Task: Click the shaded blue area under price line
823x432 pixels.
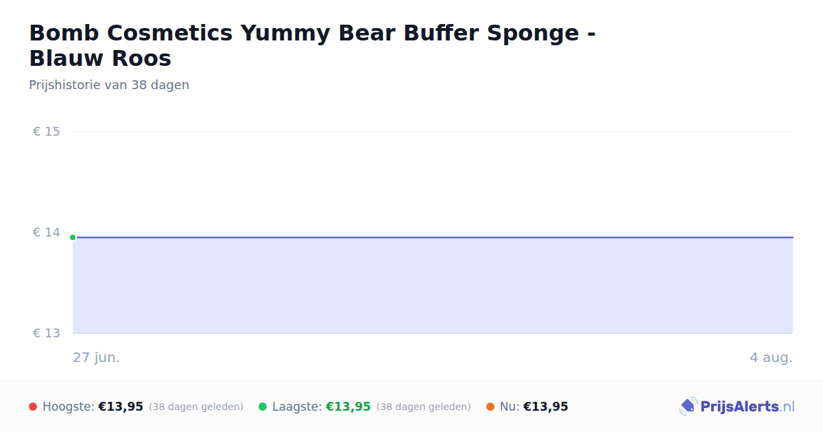Action: [433, 285]
